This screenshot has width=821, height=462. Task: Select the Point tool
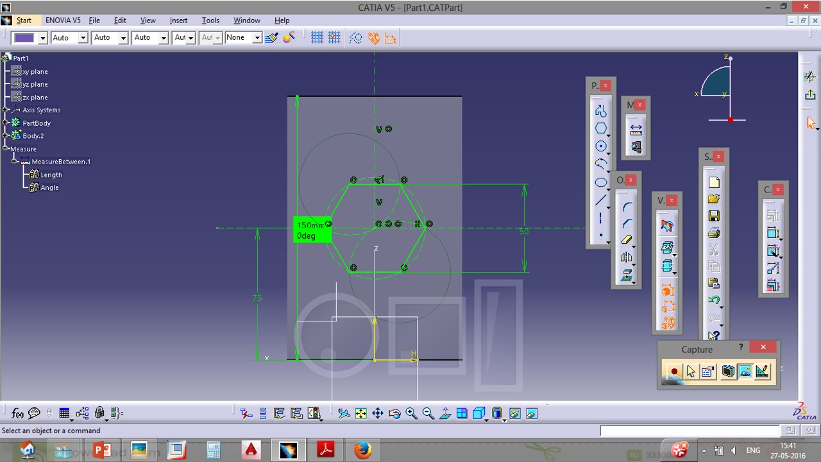click(600, 235)
